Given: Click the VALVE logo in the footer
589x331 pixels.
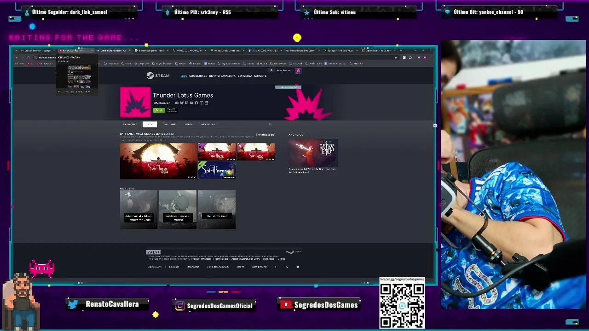Looking at the screenshot, I should (x=153, y=252).
